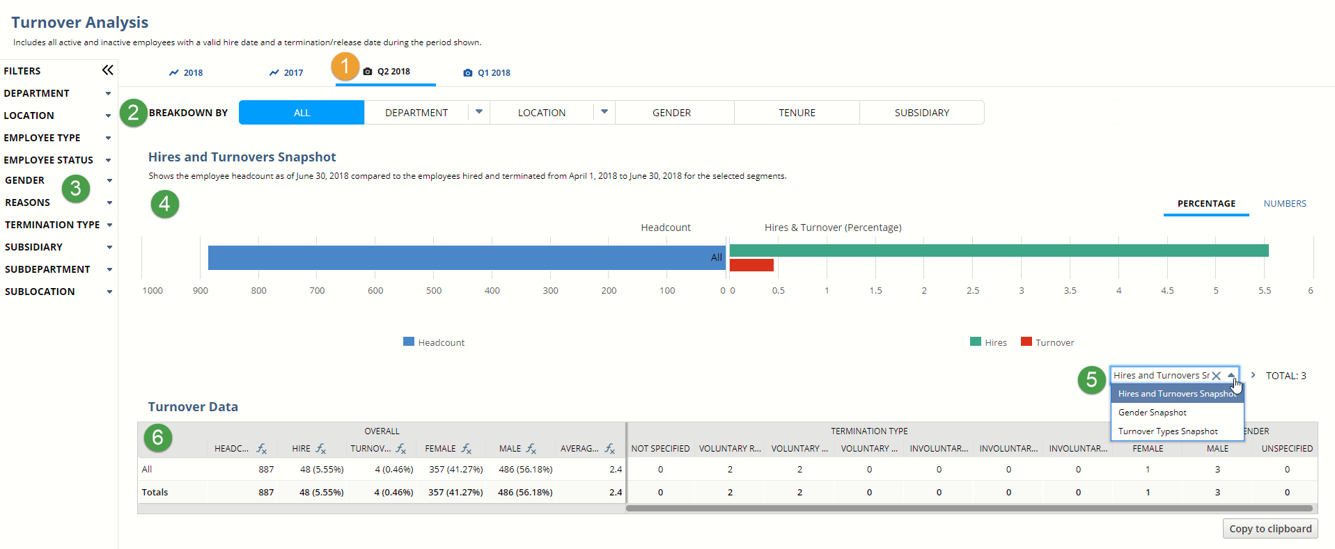Select the Q2 2018 snapshot tab

click(387, 72)
